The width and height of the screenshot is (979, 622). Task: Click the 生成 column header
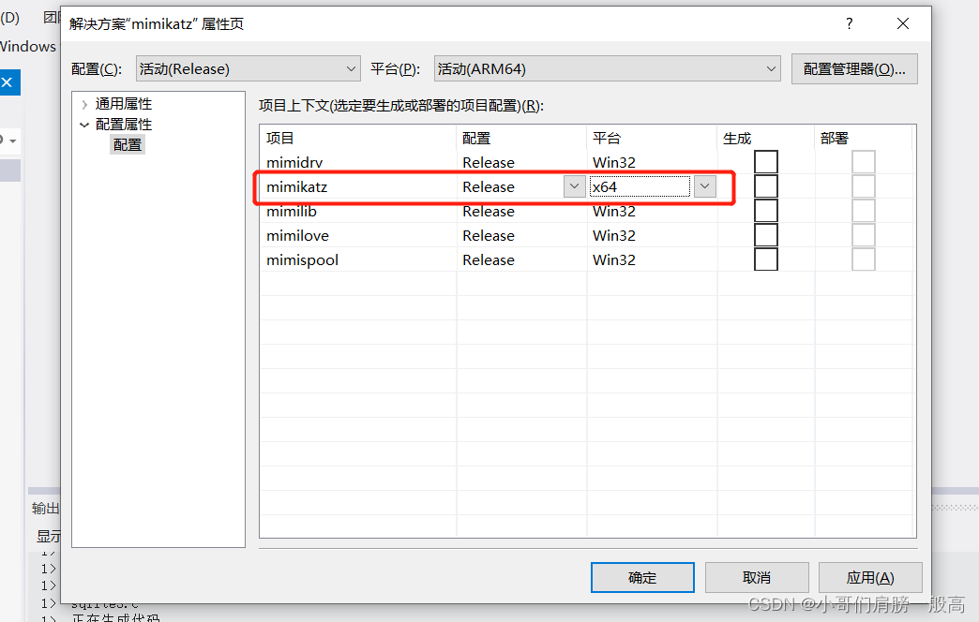(765, 138)
